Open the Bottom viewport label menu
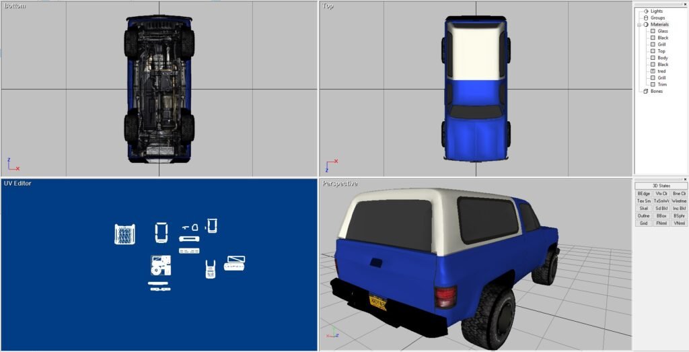 (15, 6)
